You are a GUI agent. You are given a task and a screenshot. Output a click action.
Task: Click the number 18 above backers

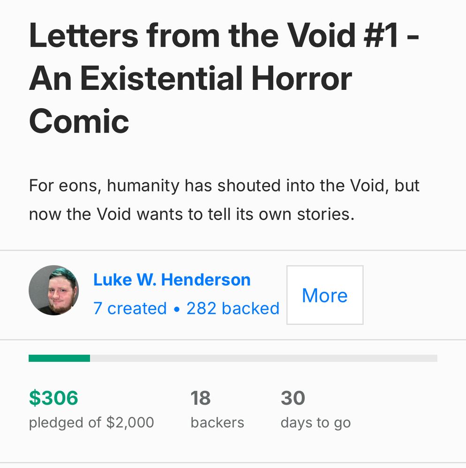pos(201,398)
